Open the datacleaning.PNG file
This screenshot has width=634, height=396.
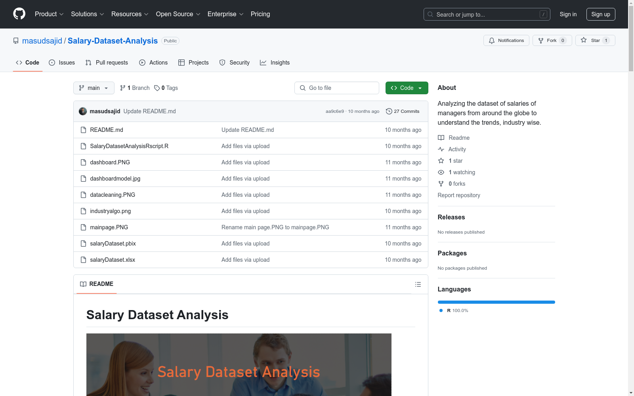(x=113, y=195)
